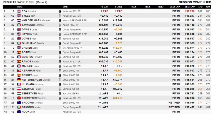This screenshot has height=115, width=213.
Task: Click the Netherlands flag next to VAN DER MARK
Action: point(19,20)
